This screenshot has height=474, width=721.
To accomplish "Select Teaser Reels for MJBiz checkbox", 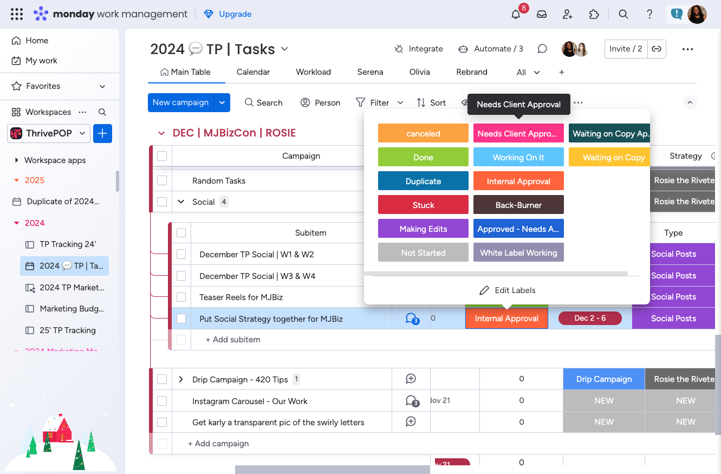I will 181,297.
